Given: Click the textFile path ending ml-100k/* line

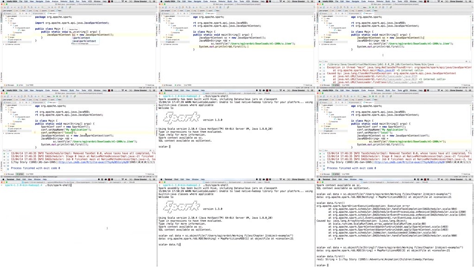Looking at the screenshot, I should [x=407, y=141].
